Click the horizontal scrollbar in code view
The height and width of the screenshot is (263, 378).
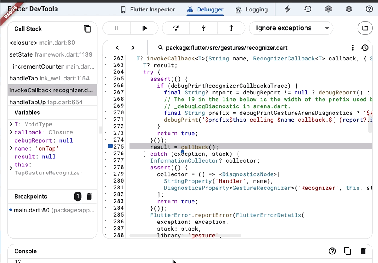pos(185,236)
